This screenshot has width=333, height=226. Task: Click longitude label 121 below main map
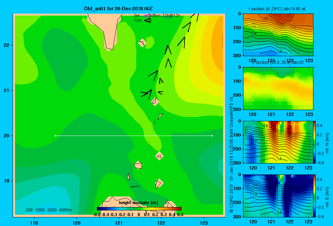(x=119, y=223)
